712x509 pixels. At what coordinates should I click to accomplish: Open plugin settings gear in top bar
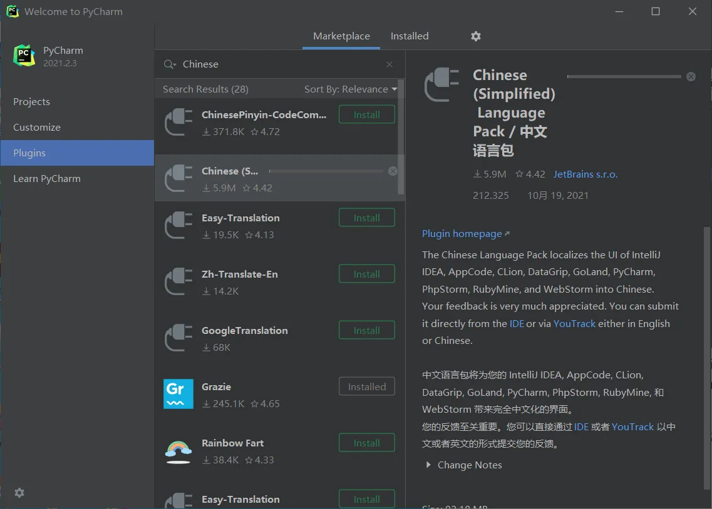(476, 36)
